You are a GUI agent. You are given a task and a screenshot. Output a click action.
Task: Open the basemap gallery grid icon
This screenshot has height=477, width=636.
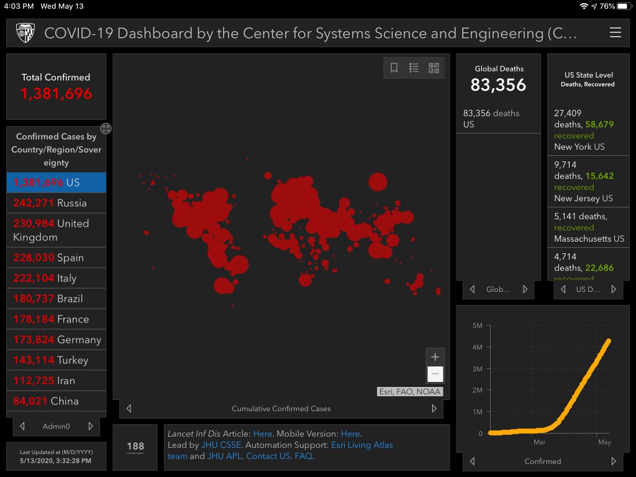tap(434, 68)
